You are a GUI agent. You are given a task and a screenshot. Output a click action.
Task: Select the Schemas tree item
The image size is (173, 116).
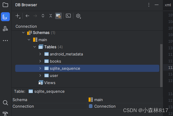tap(41, 33)
